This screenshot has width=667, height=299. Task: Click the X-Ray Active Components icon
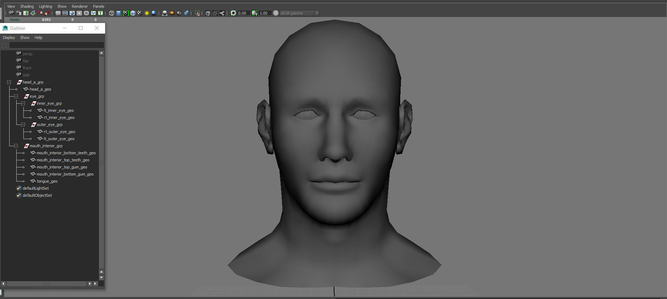(x=215, y=13)
